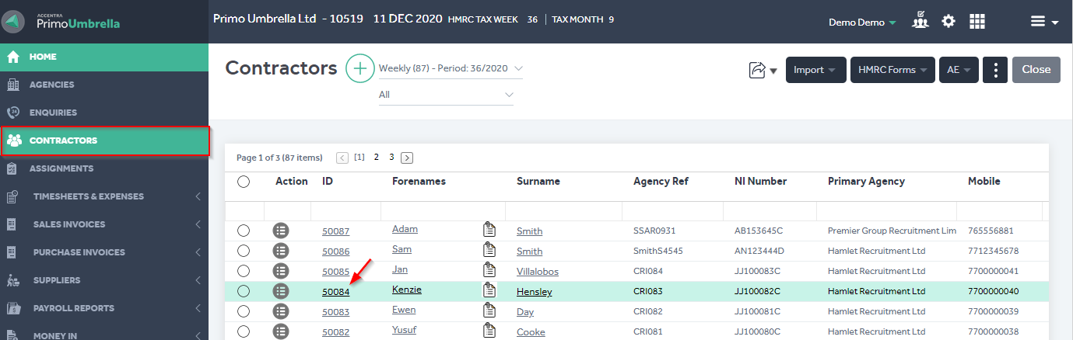Open the apps grid icon
The image size is (1073, 340).
pos(977,21)
